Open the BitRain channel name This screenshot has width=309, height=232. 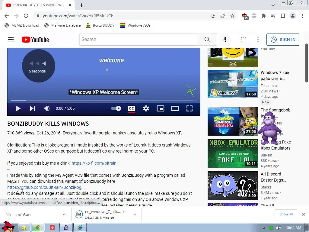coord(266,155)
